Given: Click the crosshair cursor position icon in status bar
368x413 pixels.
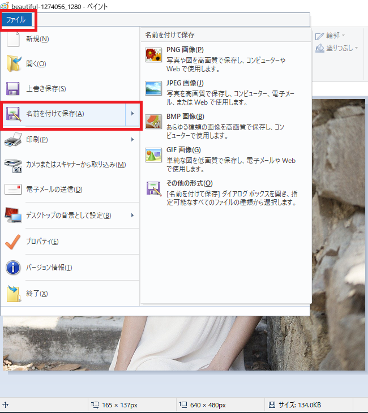Looking at the screenshot, I should pyautogui.click(x=6, y=405).
